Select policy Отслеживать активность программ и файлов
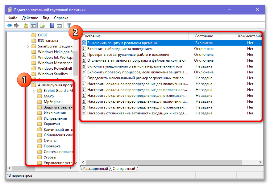270x185 pixels. click(137, 60)
